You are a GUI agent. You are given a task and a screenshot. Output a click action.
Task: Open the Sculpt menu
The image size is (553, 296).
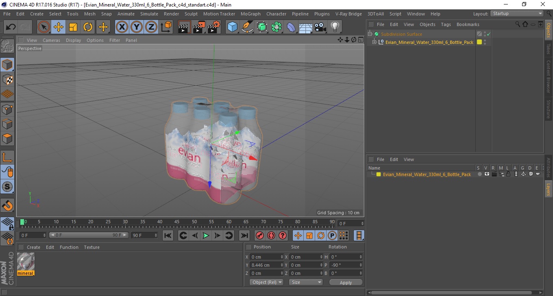tap(191, 14)
